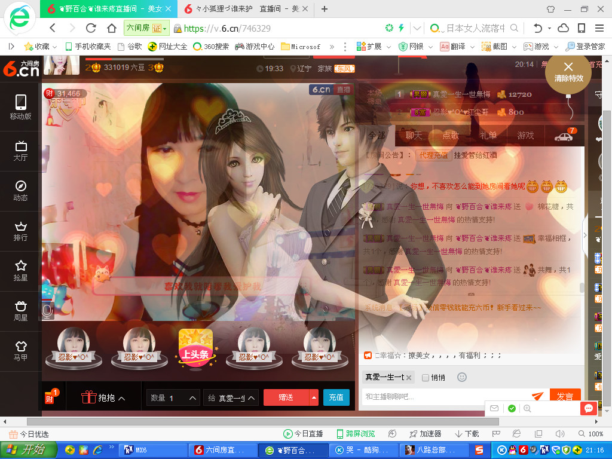Open a new browser tab with plus
The image size is (612, 459).
pos(325,8)
